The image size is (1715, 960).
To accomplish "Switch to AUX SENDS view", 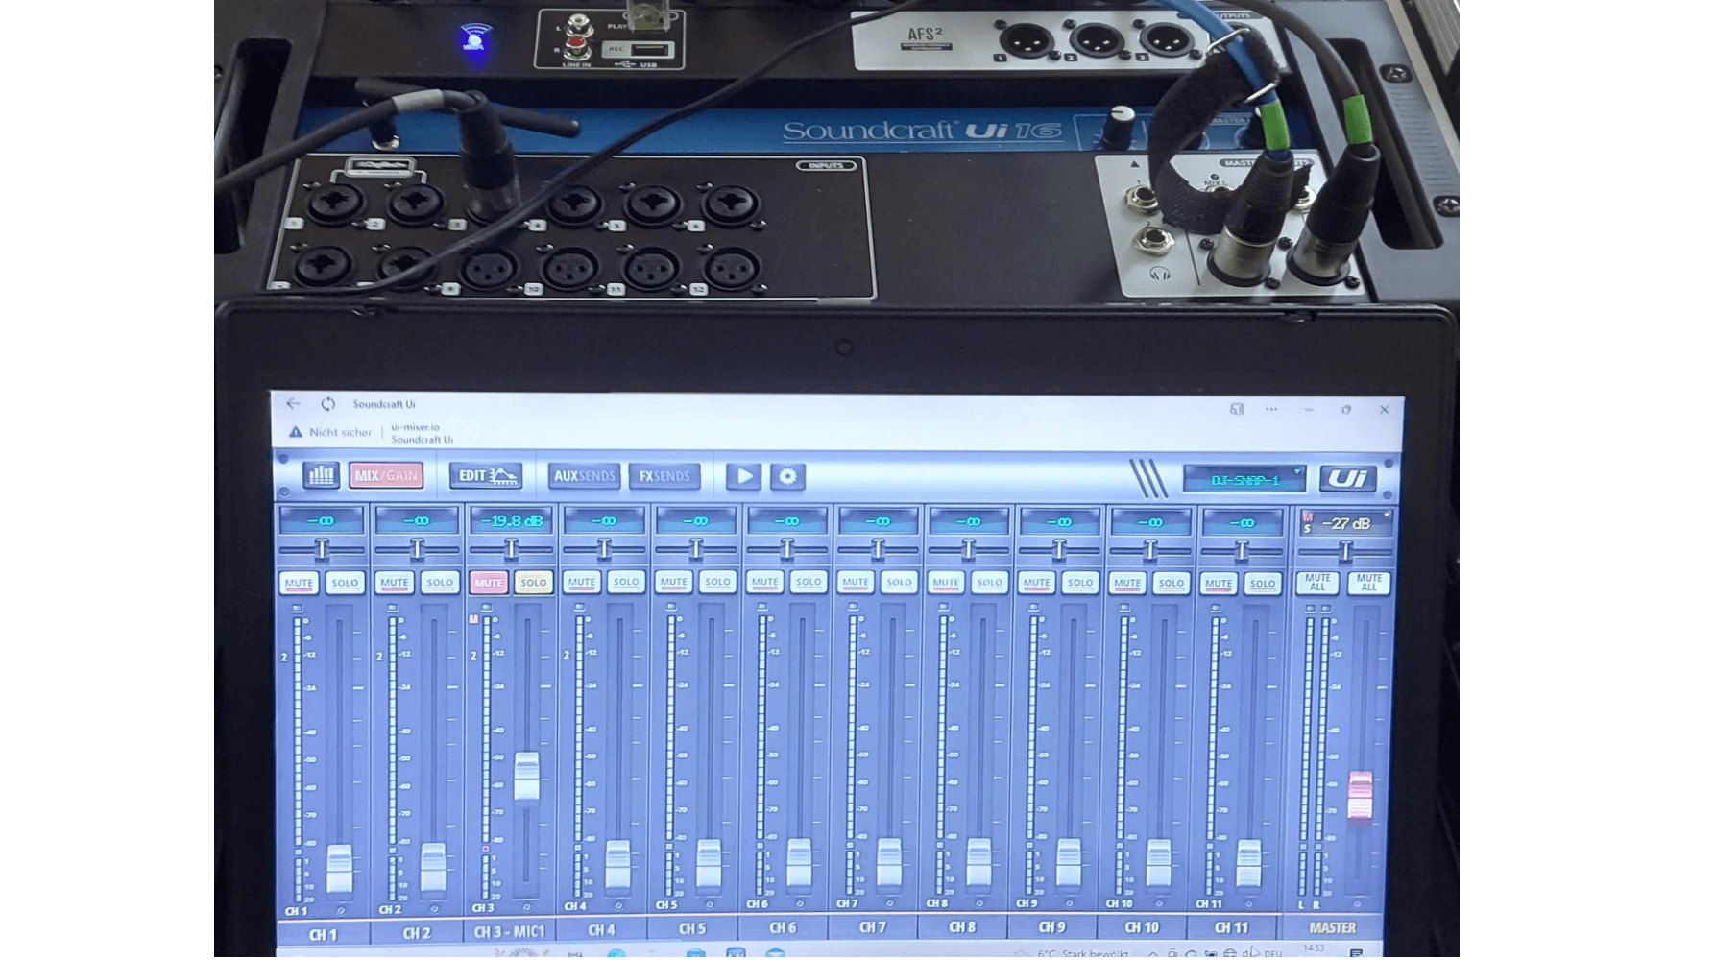I will pyautogui.click(x=584, y=476).
